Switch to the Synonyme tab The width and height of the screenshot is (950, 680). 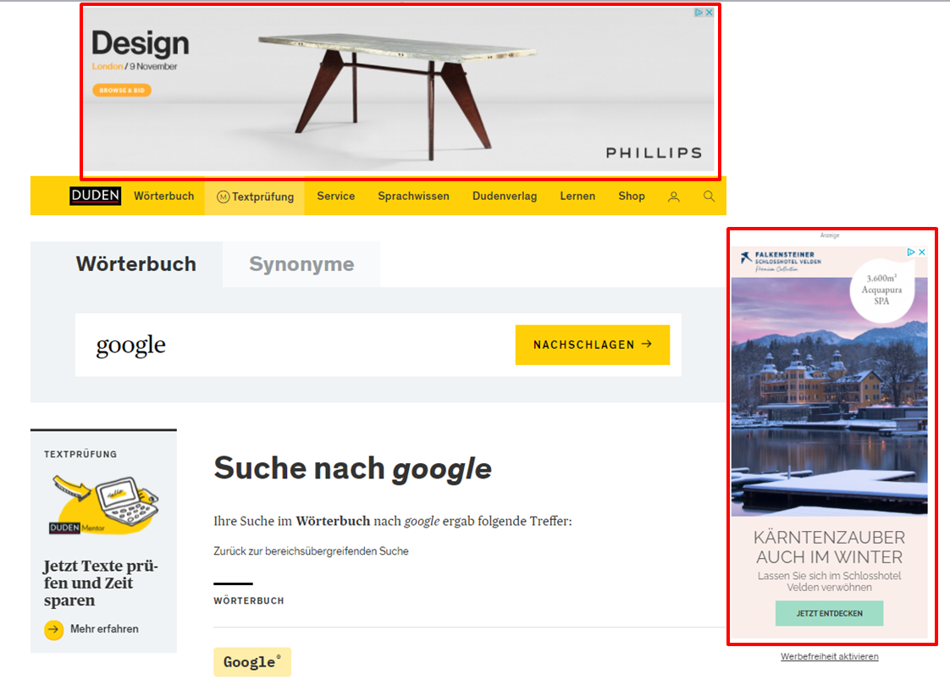(x=301, y=263)
